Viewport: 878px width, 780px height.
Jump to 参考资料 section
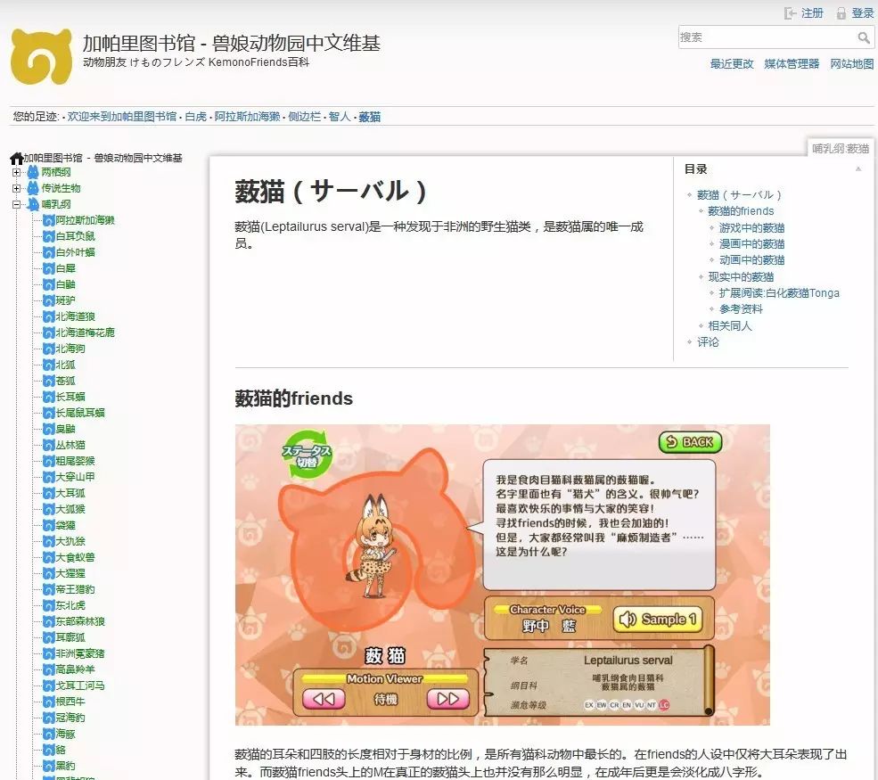(x=741, y=309)
